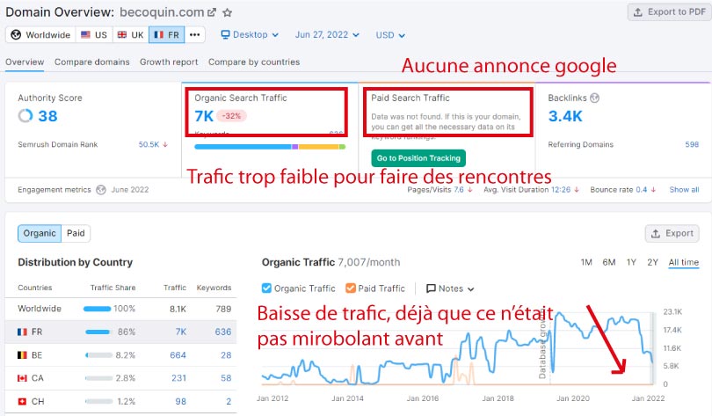Screen dimensions: 712x416
Task: Click Semrush Domain Rank 50.5K
Action: [x=149, y=144]
